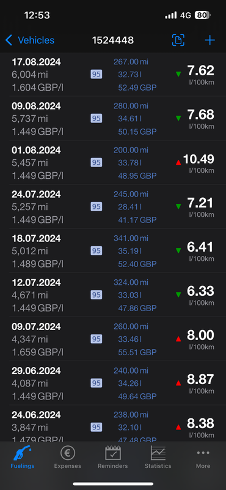Add a new fueling with plus icon
The width and height of the screenshot is (226, 490).
click(210, 40)
